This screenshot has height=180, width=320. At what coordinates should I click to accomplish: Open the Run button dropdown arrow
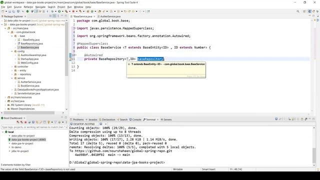[x=62, y=11]
